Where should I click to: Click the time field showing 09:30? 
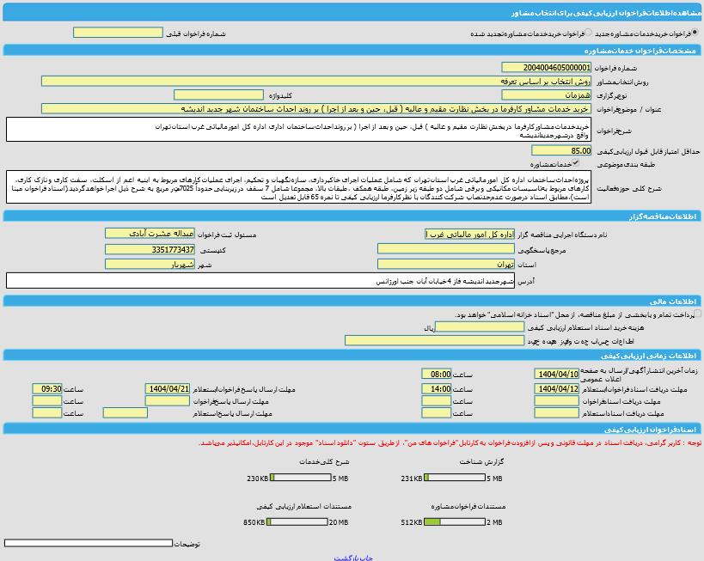tap(47, 388)
